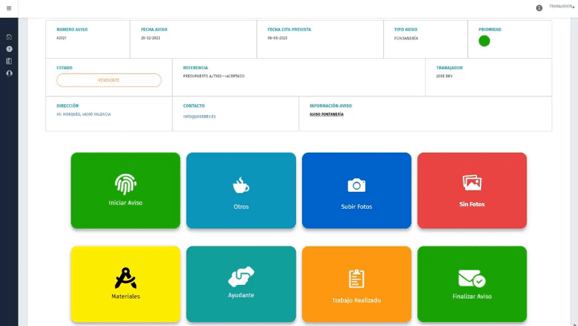Click the address AV. MARQUÉS link
Viewport: 578px width, 326px height.
click(x=83, y=114)
